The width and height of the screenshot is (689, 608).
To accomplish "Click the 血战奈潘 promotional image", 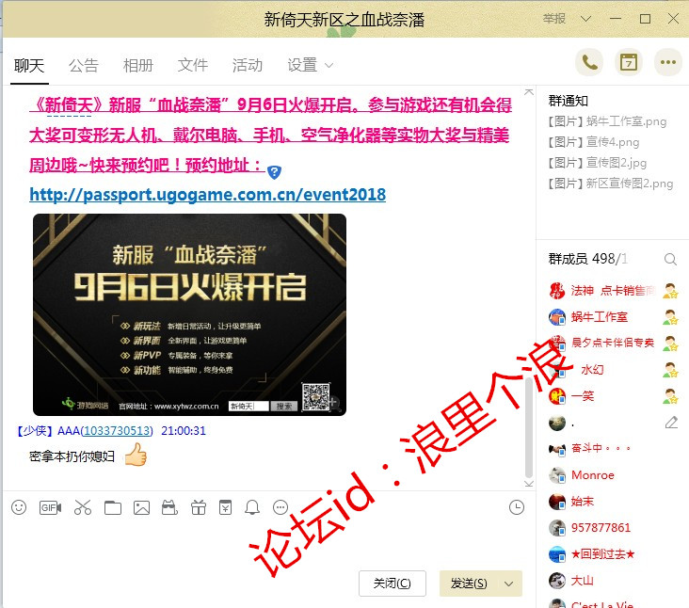I will [x=189, y=314].
